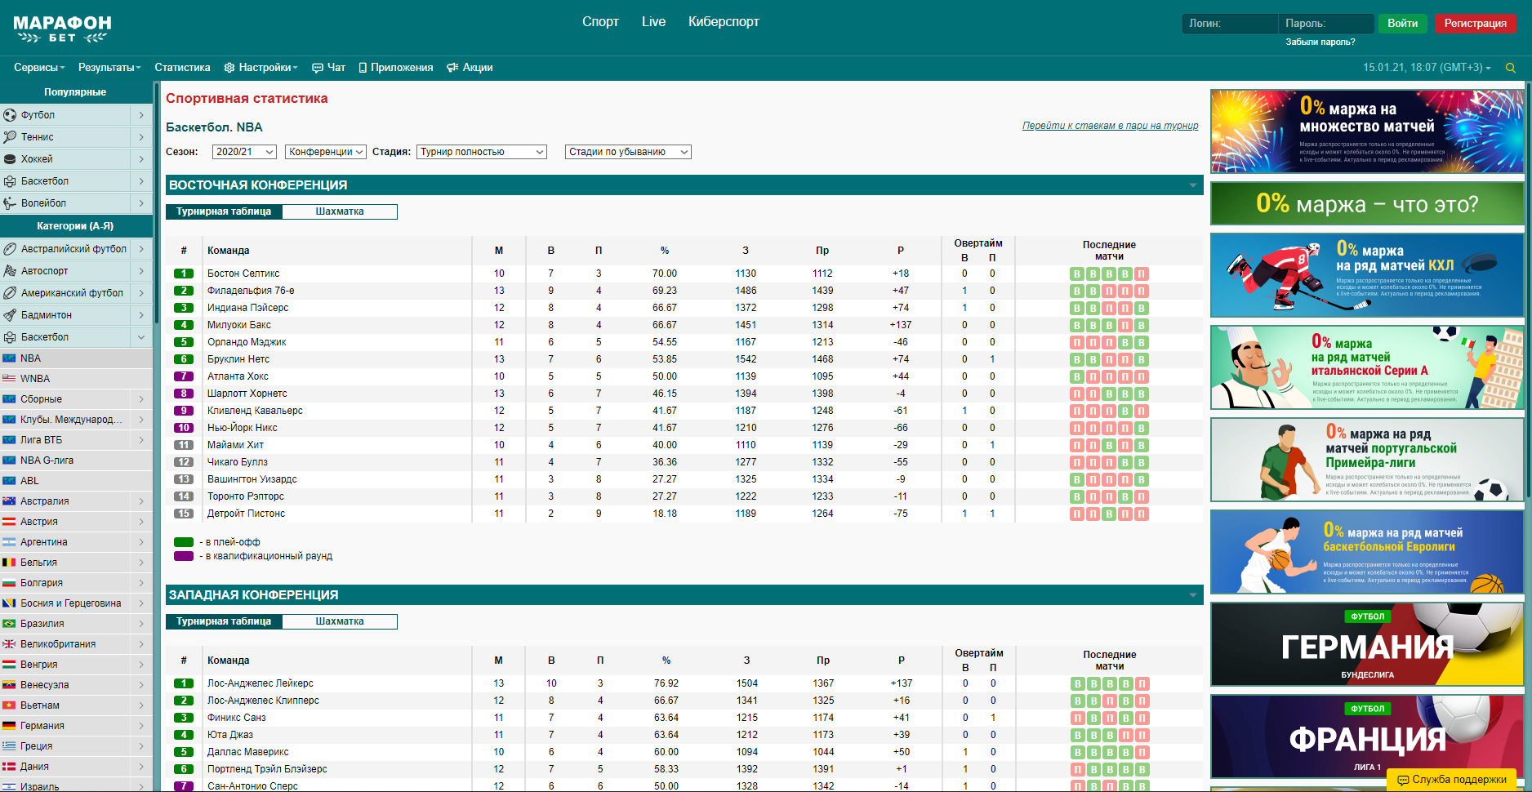This screenshot has height=792, width=1532.
Task: Open the timezone GMT+3 dropdown
Action: pos(1427,68)
